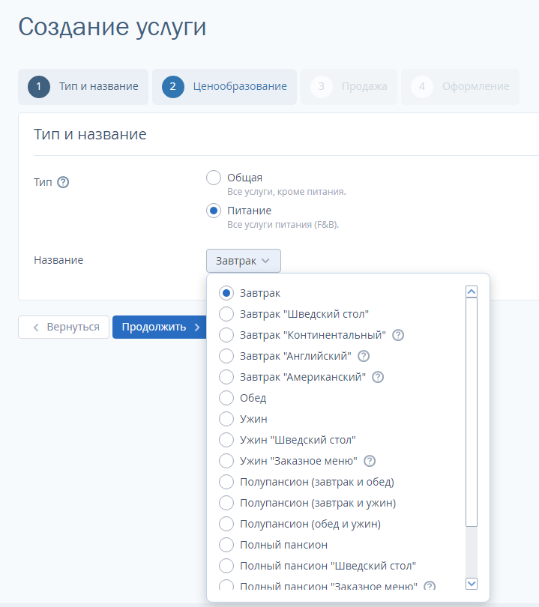The image size is (539, 607).
Task: Select Полупансион (завтрак и ужин)
Action: pyautogui.click(x=226, y=503)
